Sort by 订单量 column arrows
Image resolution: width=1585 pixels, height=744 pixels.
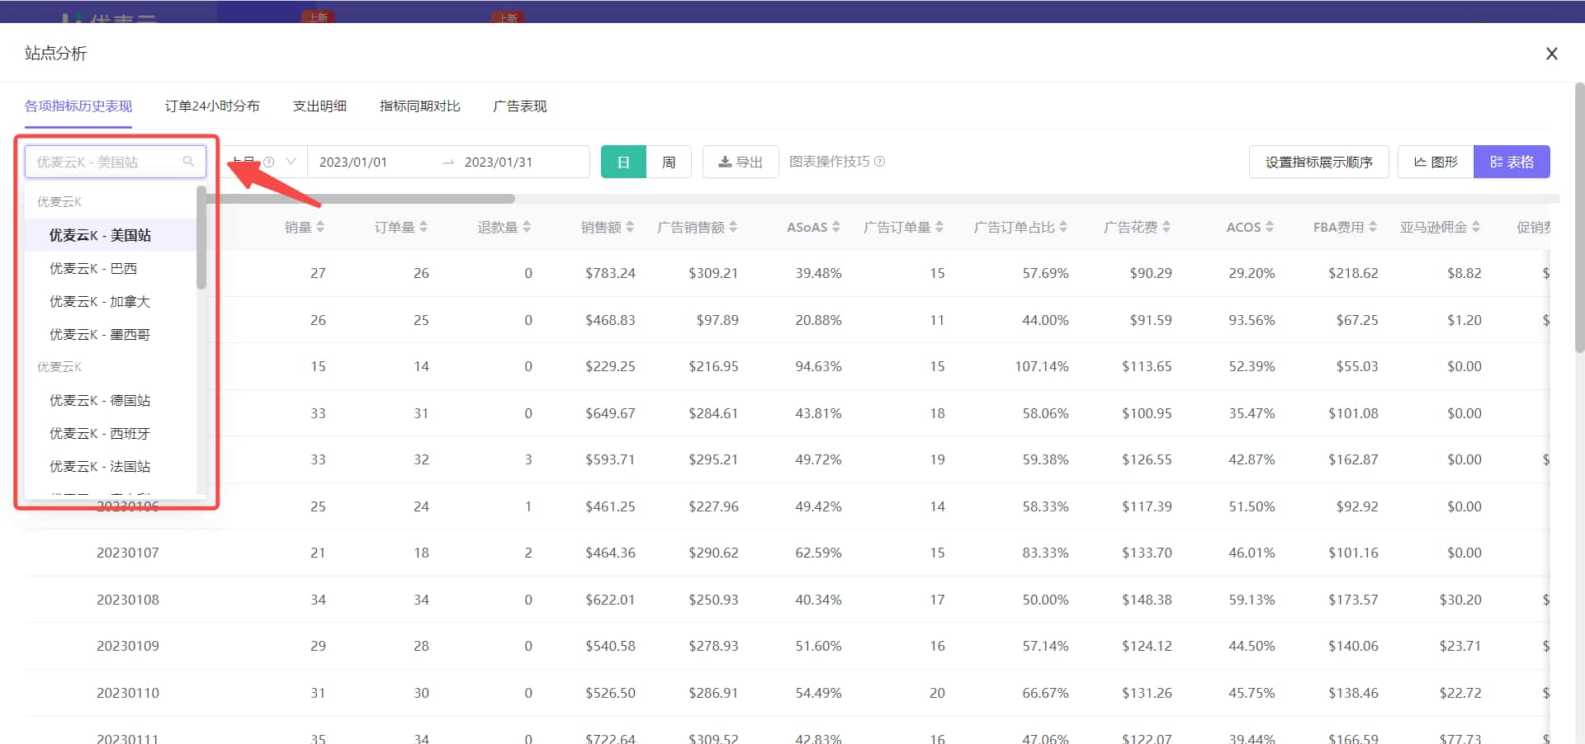pyautogui.click(x=423, y=227)
